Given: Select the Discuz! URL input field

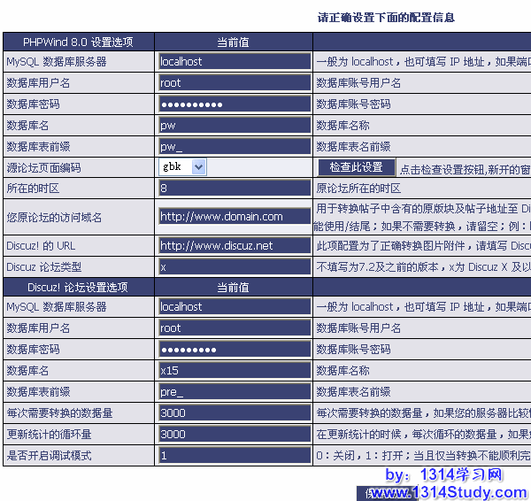Looking at the screenshot, I should pos(234,246).
